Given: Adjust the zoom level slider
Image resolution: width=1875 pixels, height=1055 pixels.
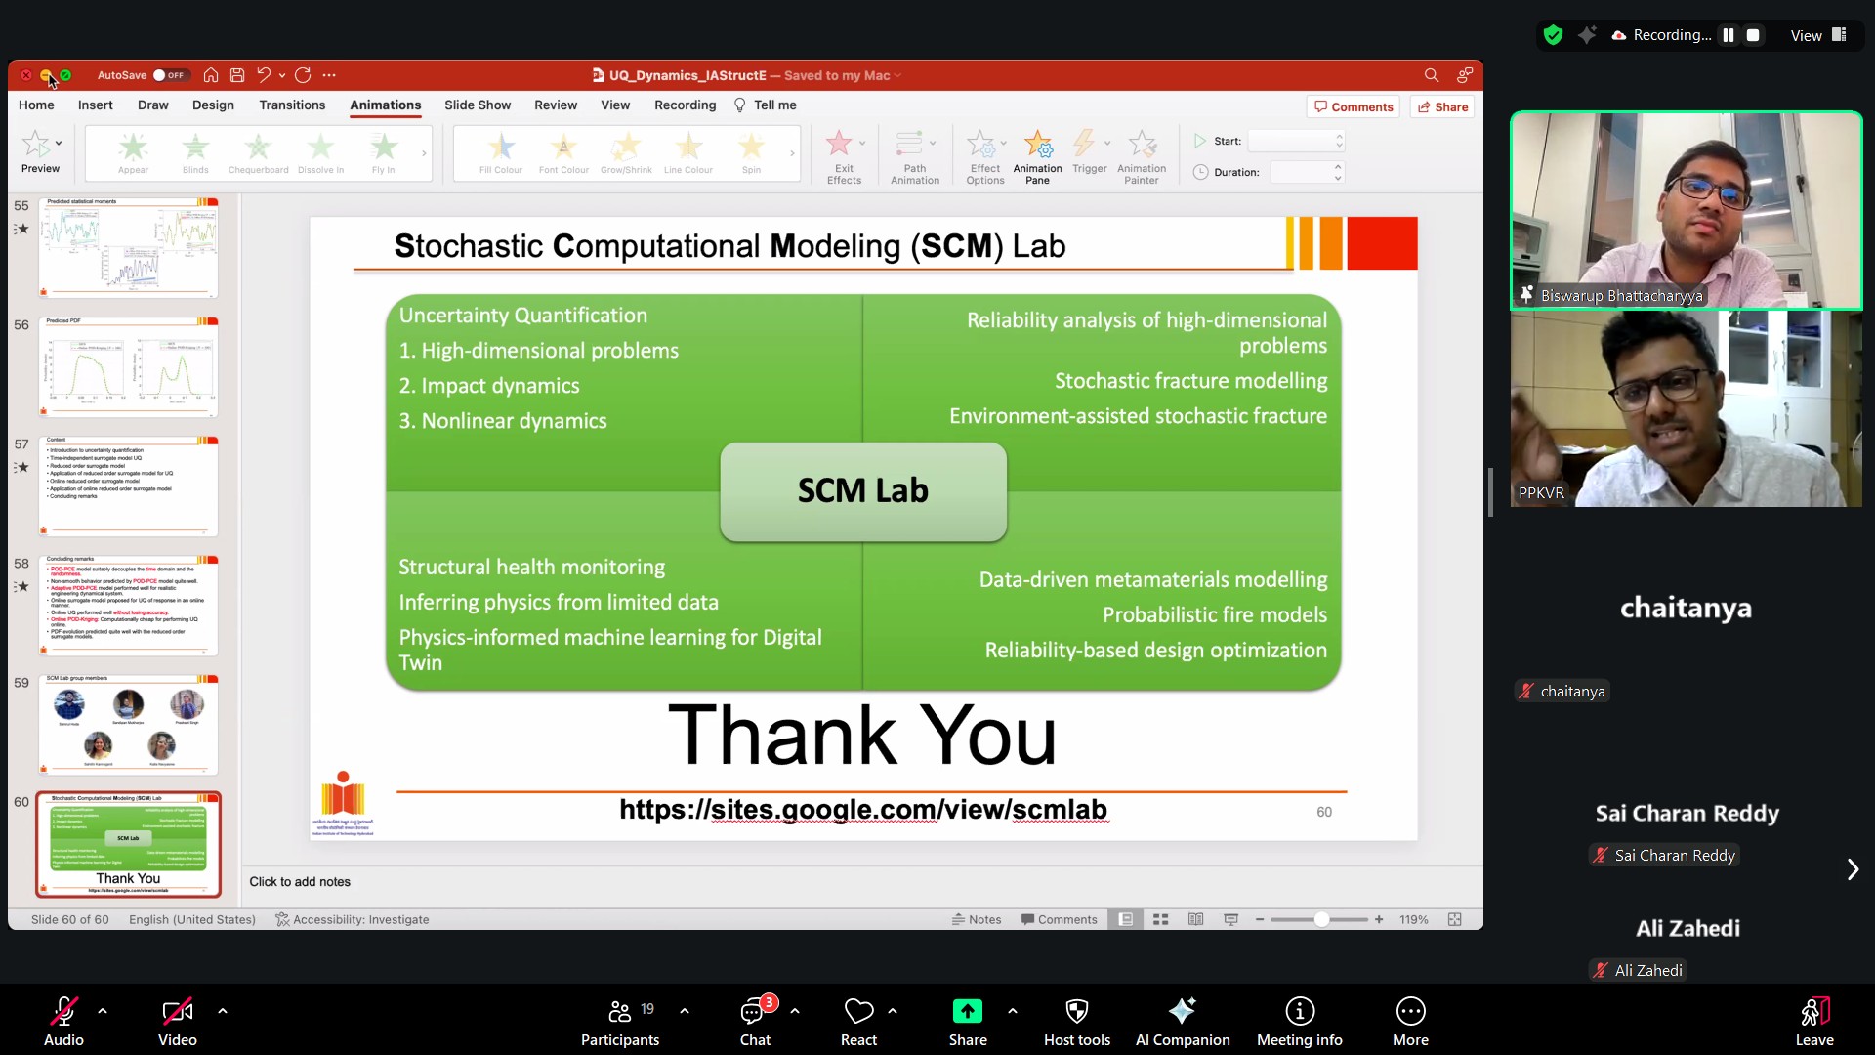Looking at the screenshot, I should point(1321,919).
